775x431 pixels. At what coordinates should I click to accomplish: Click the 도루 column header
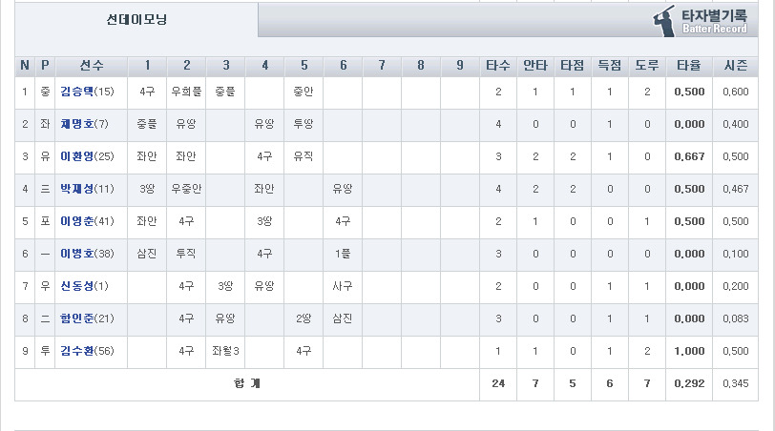click(x=647, y=66)
